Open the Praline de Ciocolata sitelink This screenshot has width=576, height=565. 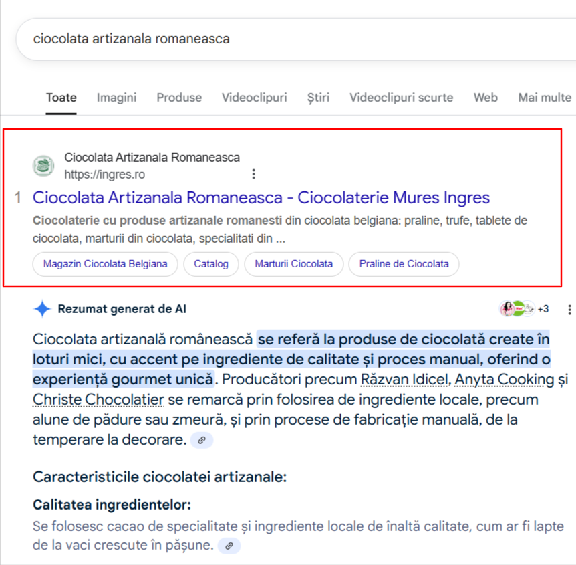click(x=404, y=264)
